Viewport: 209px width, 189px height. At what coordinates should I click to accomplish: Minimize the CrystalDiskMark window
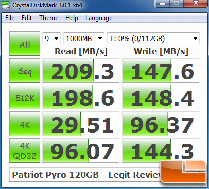pos(163,4)
